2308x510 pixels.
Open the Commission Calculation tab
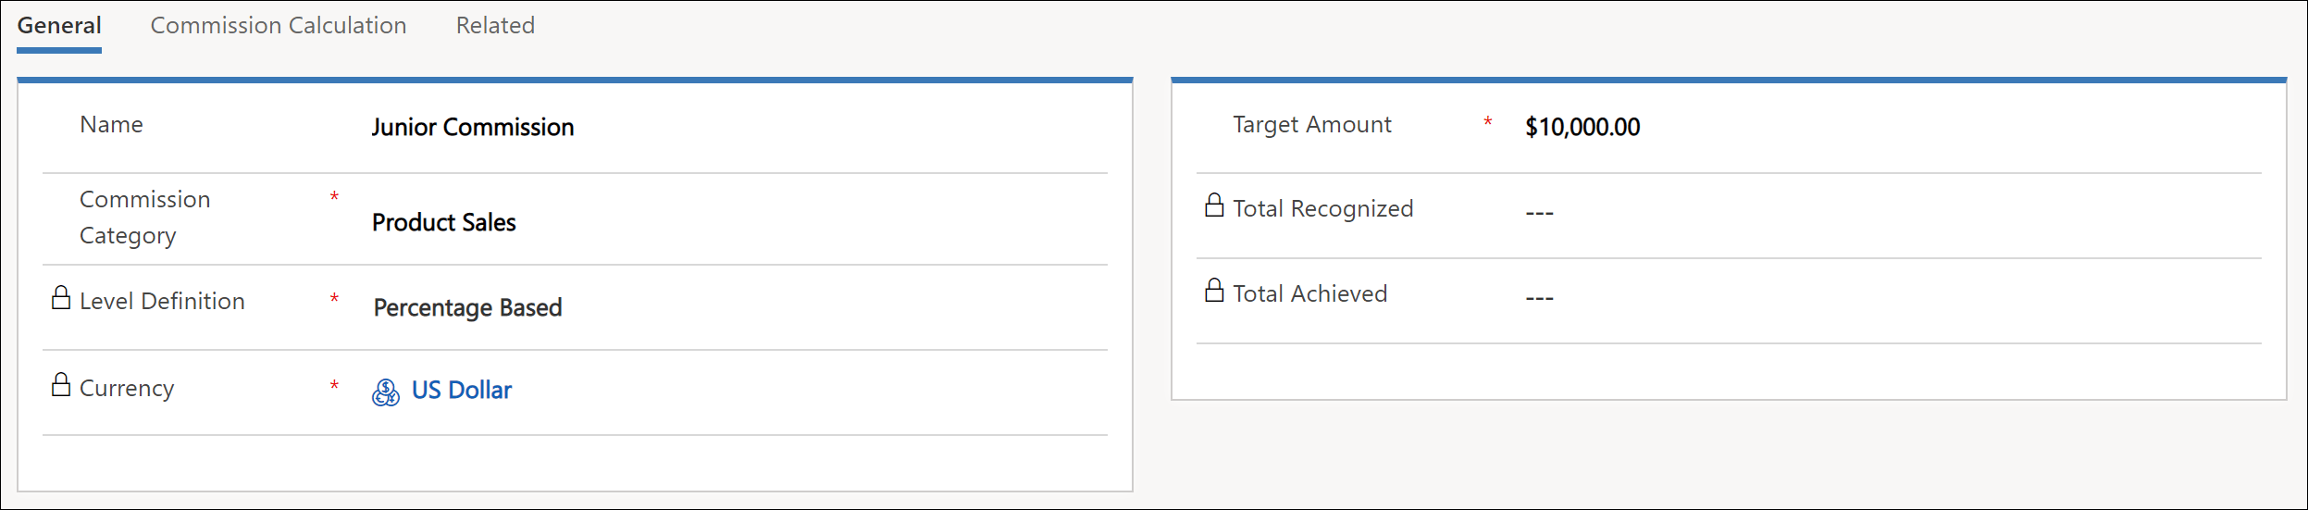pos(279,25)
